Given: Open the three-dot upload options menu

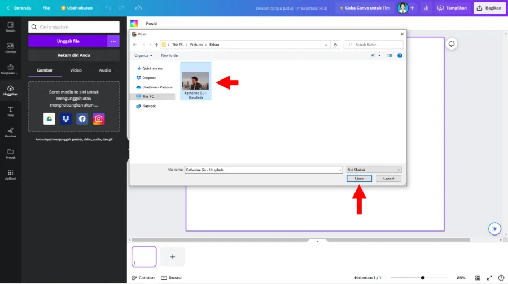Looking at the screenshot, I should 113,41.
